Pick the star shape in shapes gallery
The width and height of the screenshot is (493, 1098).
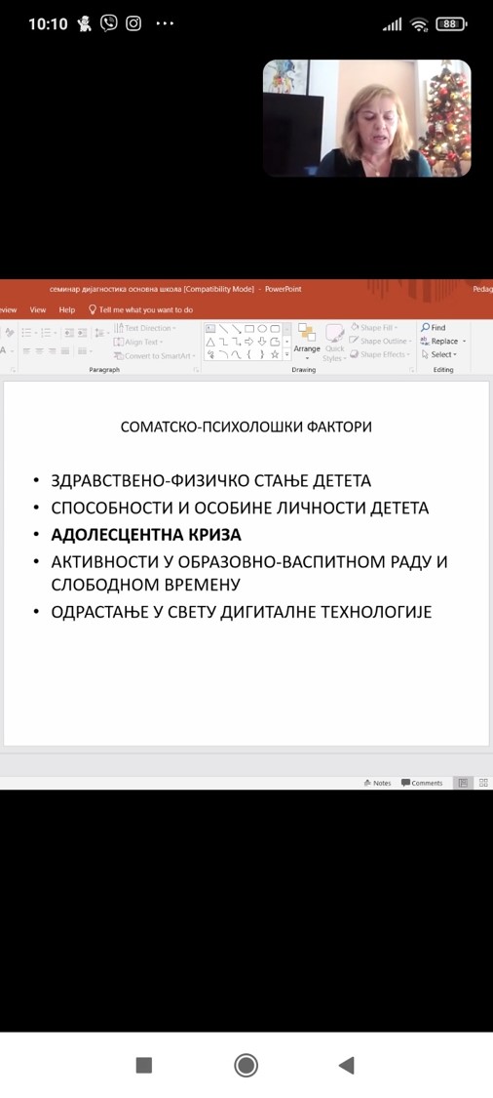point(275,354)
